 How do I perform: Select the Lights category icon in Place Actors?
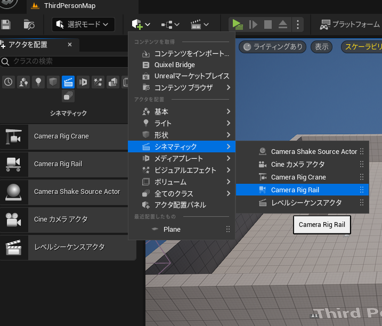tap(38, 81)
